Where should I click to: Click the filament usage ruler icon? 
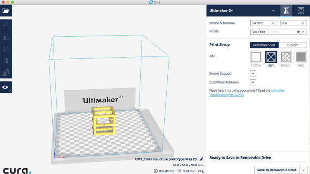[179, 171]
